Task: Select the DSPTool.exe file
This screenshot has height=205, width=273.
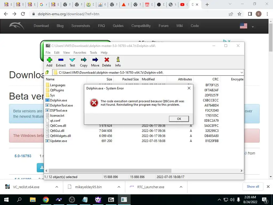Action: (59, 110)
